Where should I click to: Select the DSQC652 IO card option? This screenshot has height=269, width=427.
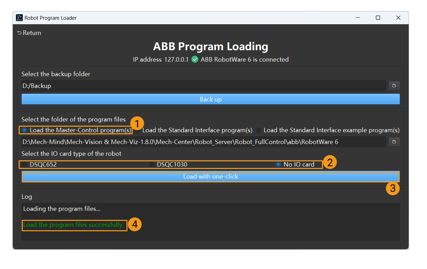click(25, 164)
